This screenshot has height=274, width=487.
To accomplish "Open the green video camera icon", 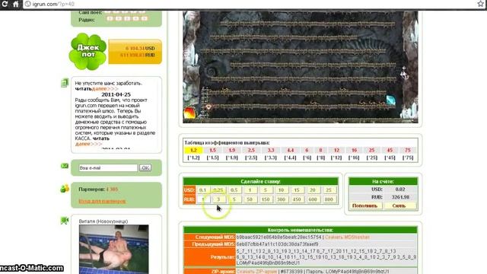I will tap(64, 221).
